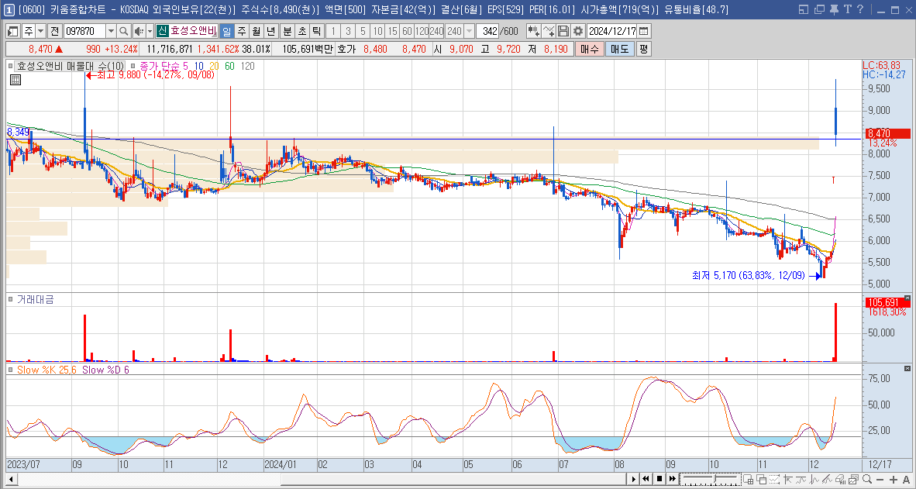The width and height of the screenshot is (916, 489).
Task: Select the 년 yearly period button
Action: (270, 31)
